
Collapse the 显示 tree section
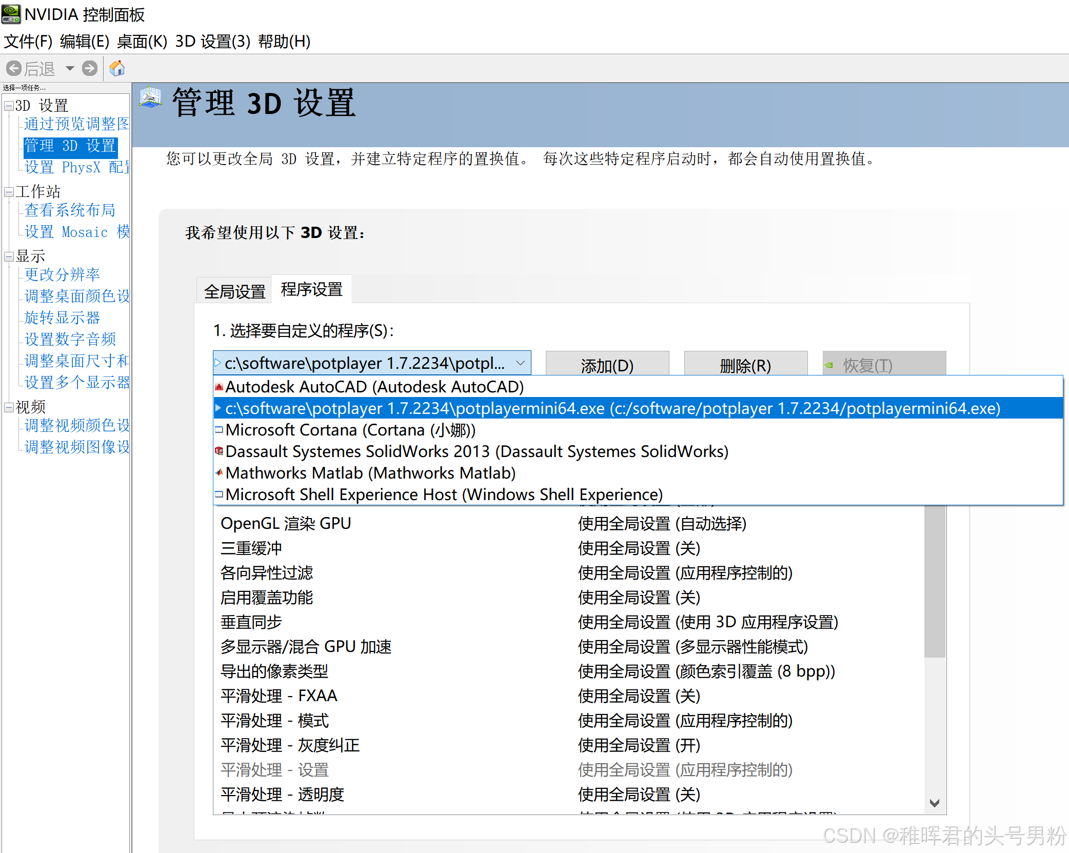(9, 256)
